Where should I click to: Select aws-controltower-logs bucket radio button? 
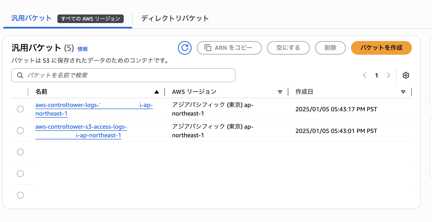[x=20, y=109]
